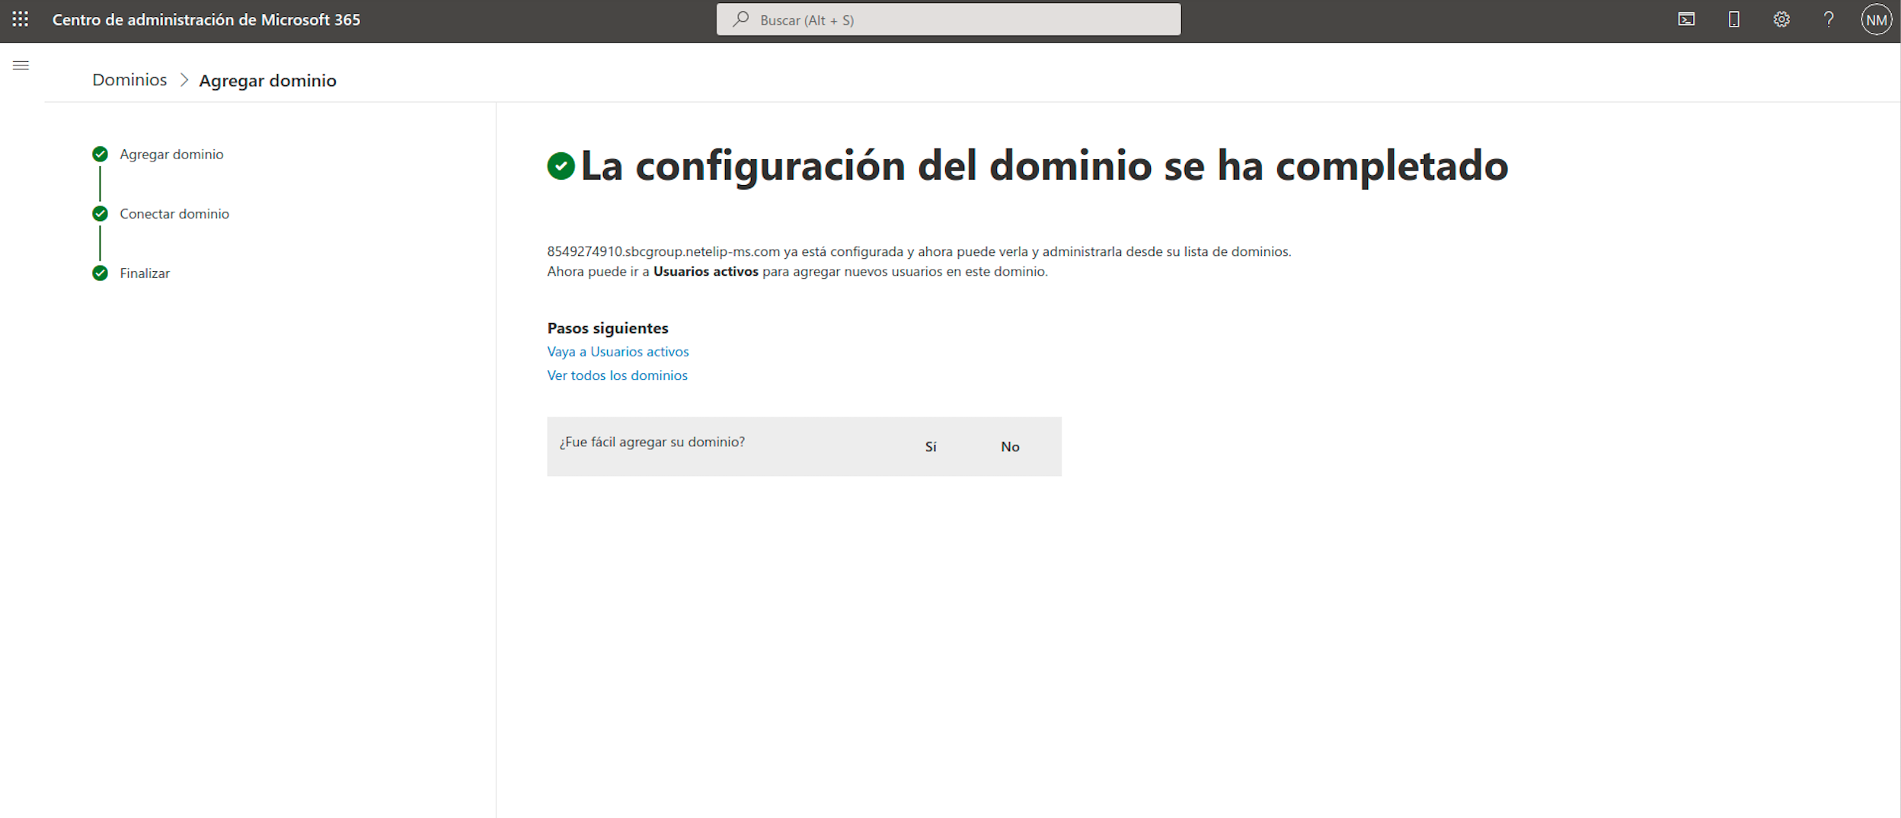
Task: Click the search magnifier icon
Action: click(740, 20)
